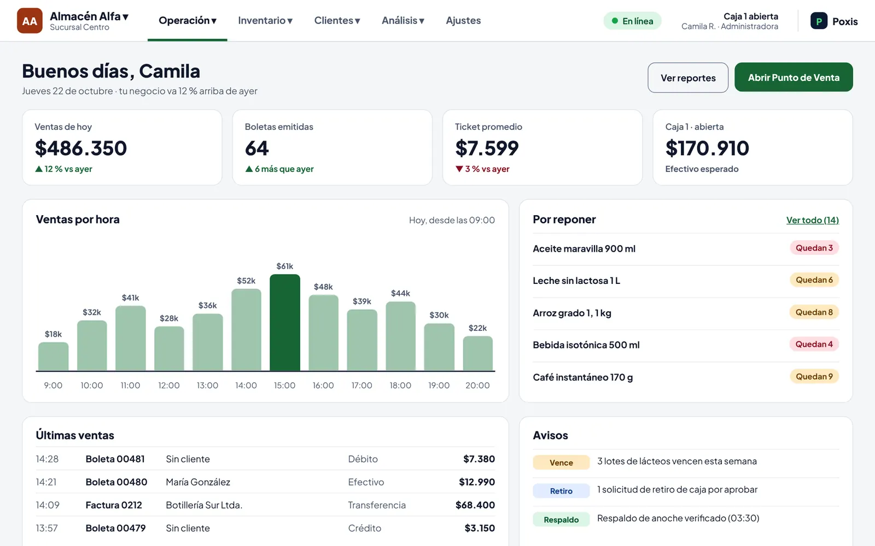Click the Vence notice tag
Image resolution: width=875 pixels, height=546 pixels.
pos(561,462)
